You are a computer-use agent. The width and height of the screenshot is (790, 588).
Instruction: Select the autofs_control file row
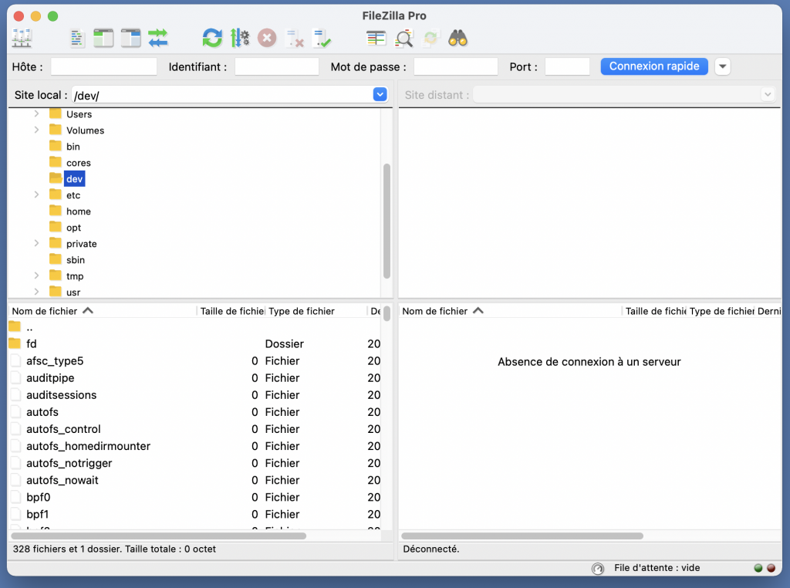point(63,429)
